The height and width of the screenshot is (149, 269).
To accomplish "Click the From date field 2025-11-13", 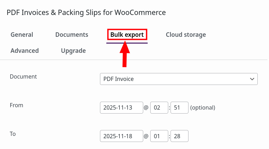I will 121,107.
